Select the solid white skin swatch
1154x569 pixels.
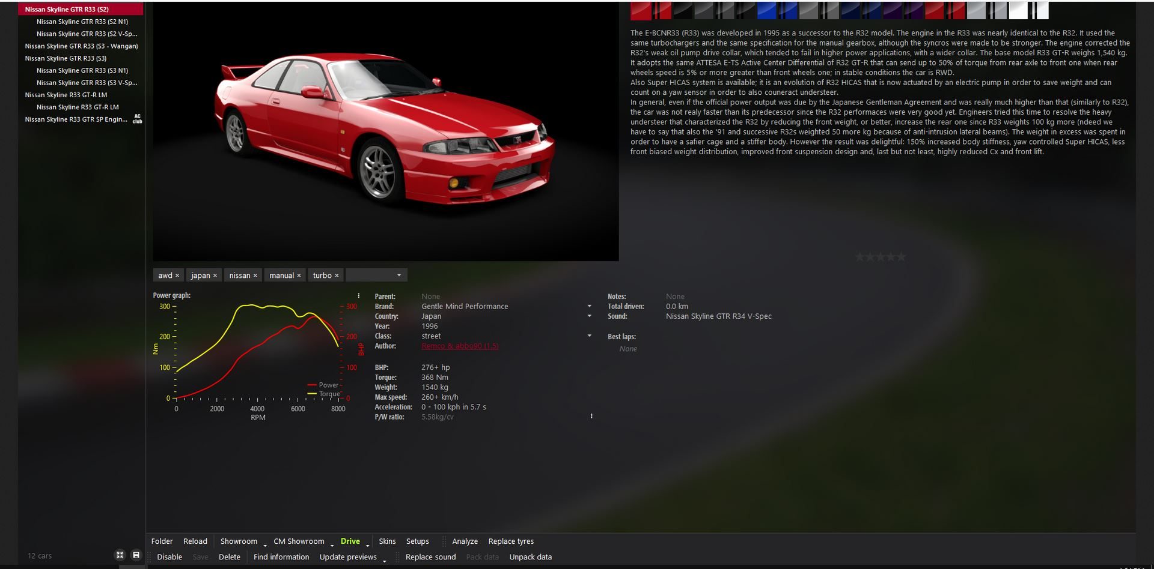tap(1018, 10)
